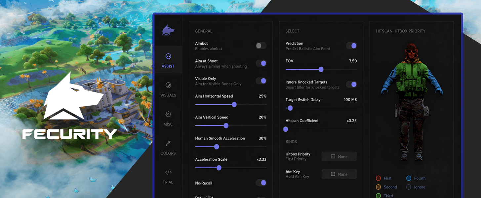Open the Hitbox Priority bind selector
Screen dimensions: 481x198
coord(339,156)
